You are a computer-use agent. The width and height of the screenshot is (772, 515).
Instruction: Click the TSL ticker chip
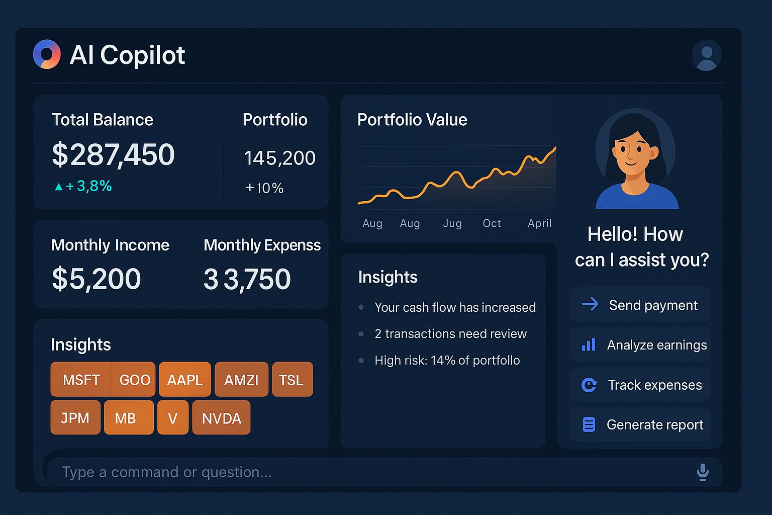293,379
